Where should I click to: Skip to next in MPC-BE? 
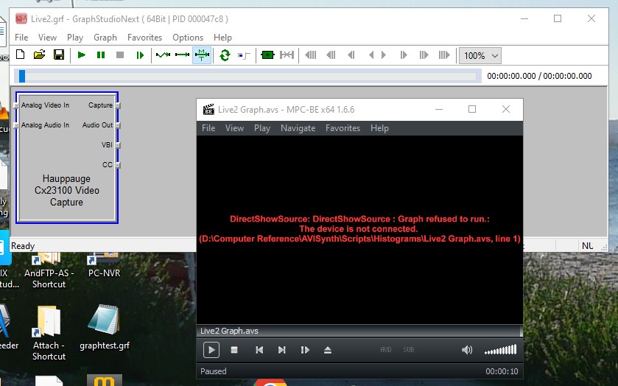(282, 350)
